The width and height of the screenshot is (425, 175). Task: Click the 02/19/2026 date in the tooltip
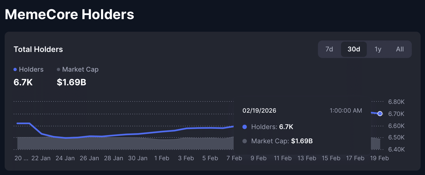(x=259, y=110)
